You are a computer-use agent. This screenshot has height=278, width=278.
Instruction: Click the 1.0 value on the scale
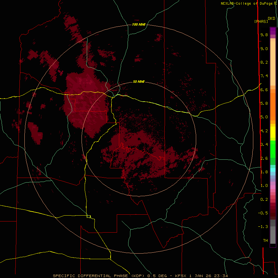click(264, 186)
